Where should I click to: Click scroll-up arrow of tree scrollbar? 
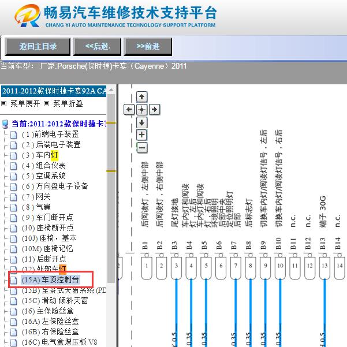coord(111,90)
